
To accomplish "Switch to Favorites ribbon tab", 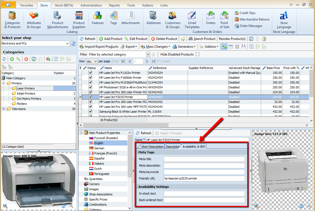I will (27, 5).
